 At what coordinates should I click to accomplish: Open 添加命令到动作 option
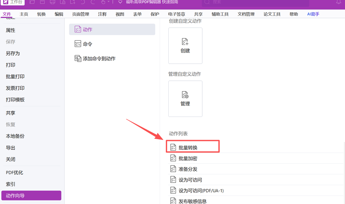(x=99, y=58)
